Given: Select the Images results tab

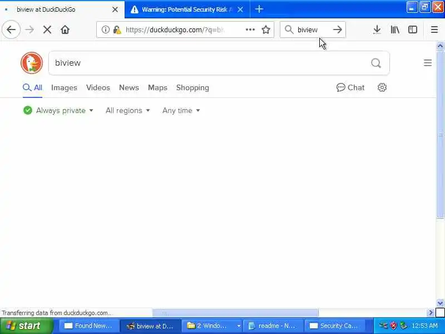Looking at the screenshot, I should pos(64,87).
